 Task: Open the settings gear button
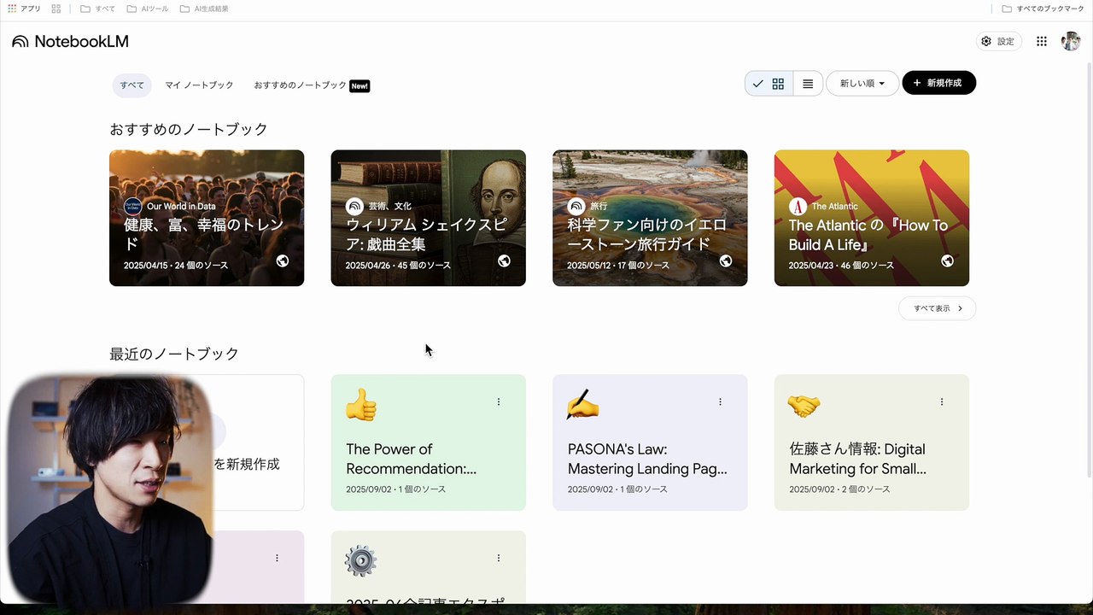(x=998, y=41)
